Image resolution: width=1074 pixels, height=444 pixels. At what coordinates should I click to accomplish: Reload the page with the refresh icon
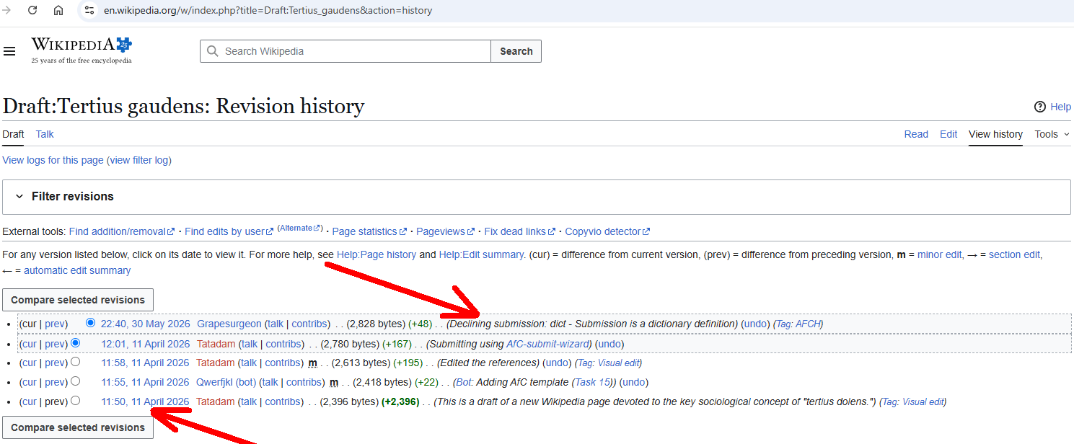(32, 10)
